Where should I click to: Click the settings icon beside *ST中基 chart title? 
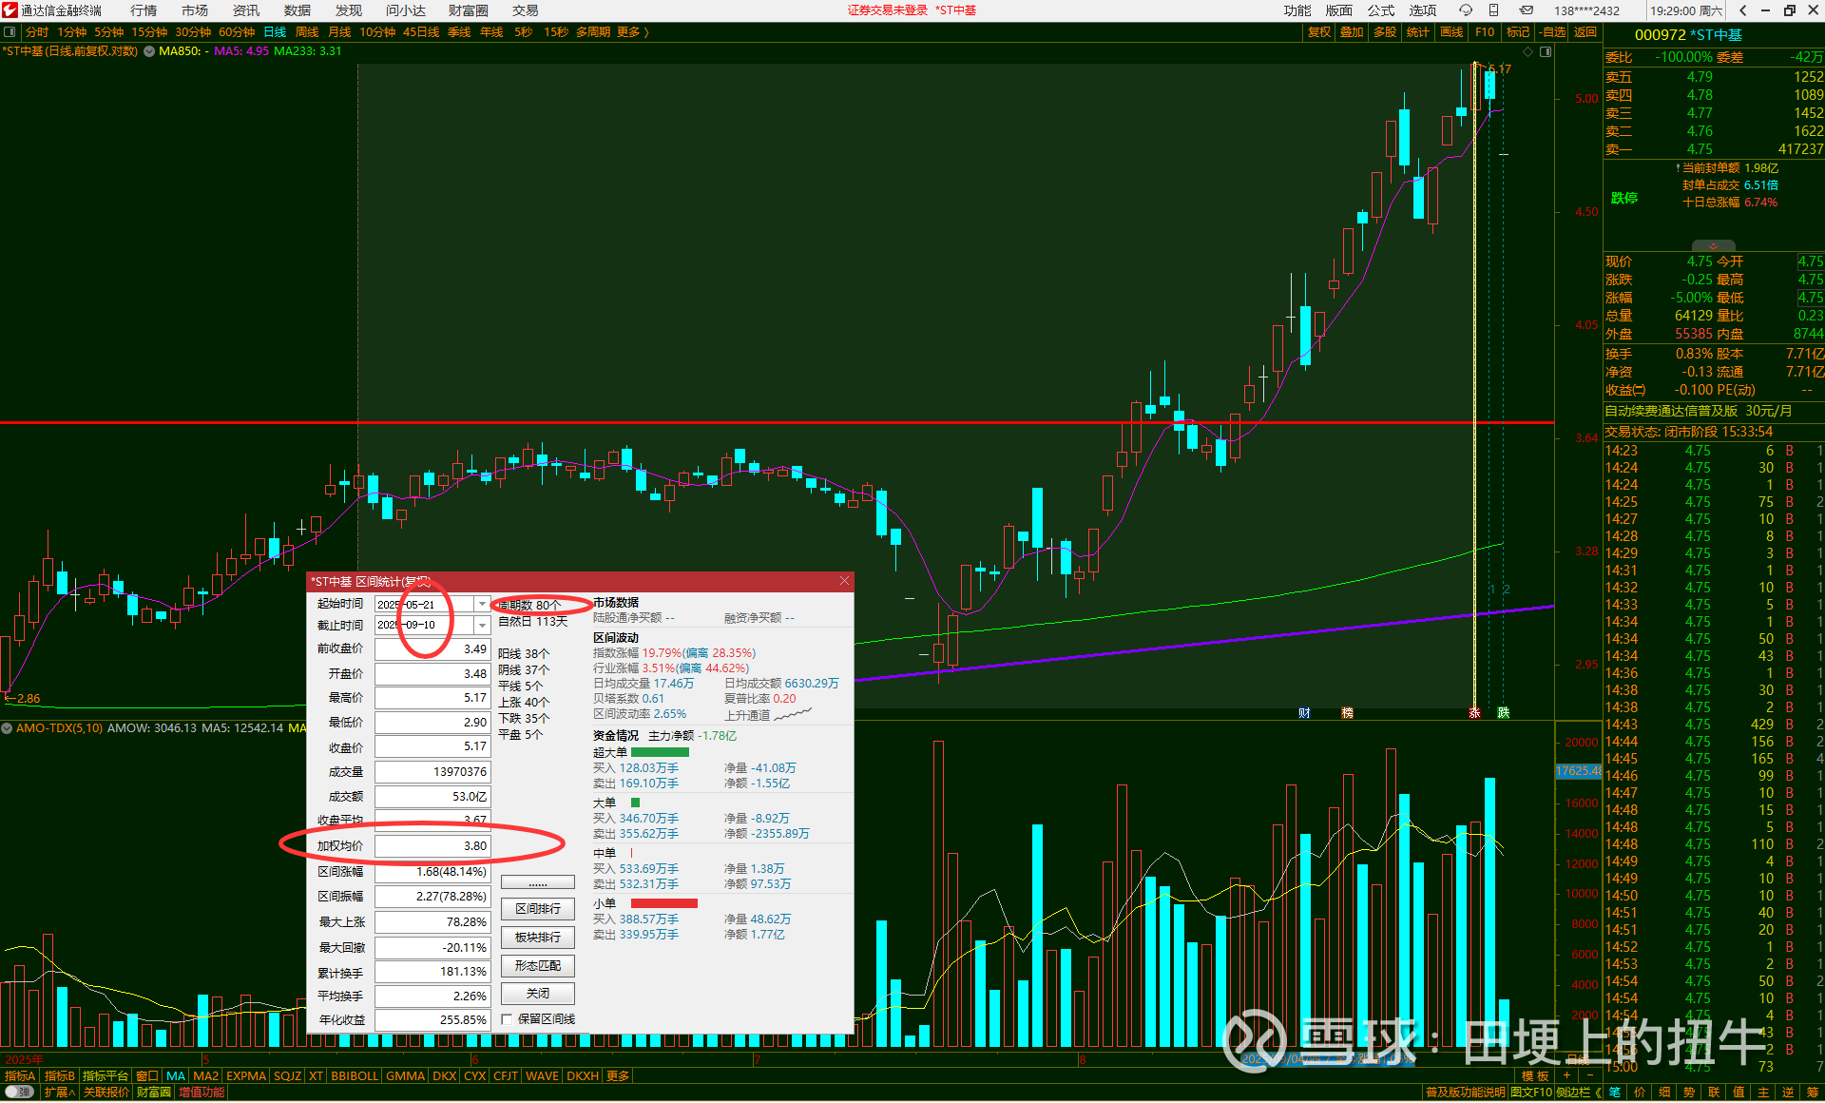coord(148,51)
